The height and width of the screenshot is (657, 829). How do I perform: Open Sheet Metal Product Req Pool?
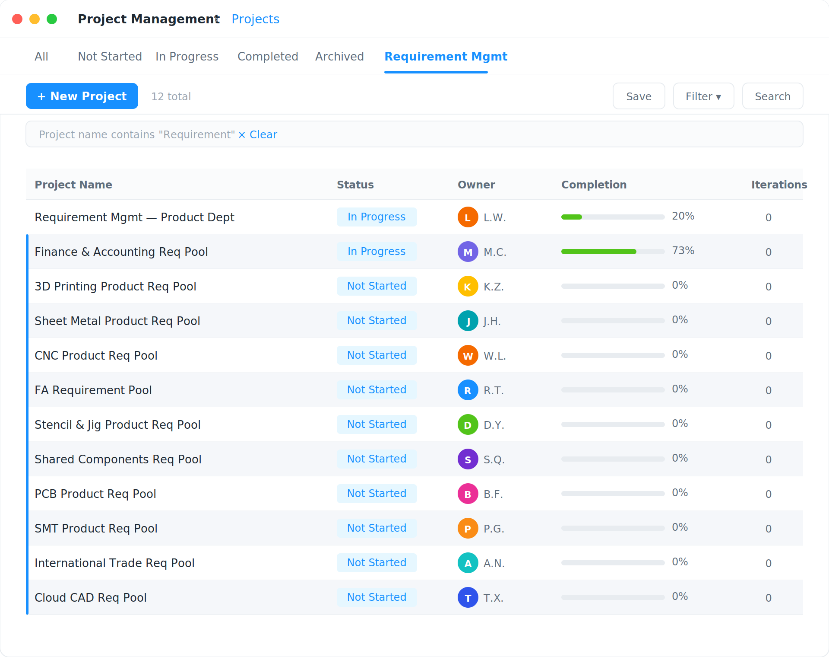[117, 321]
